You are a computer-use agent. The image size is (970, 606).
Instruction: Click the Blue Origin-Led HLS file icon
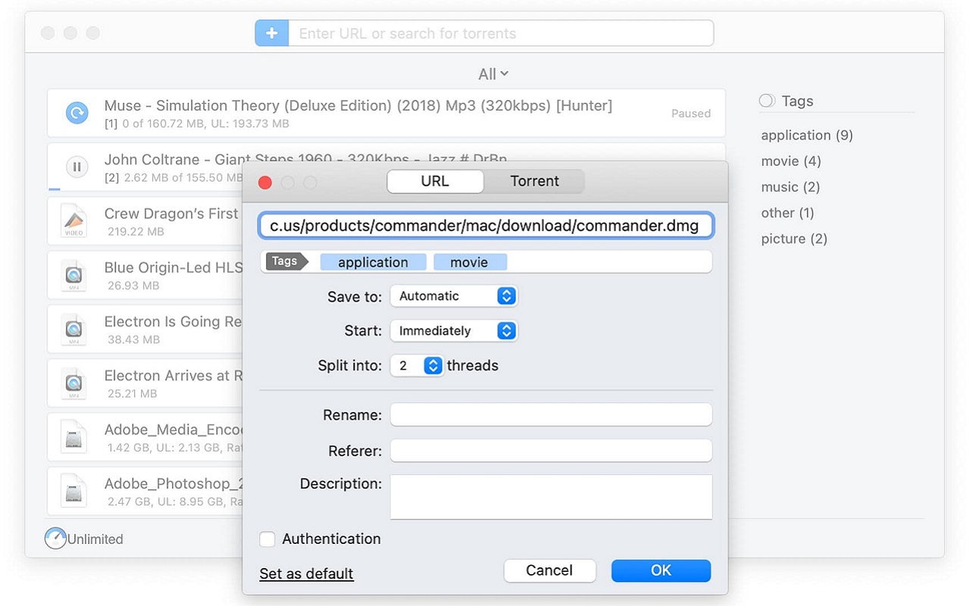(74, 275)
